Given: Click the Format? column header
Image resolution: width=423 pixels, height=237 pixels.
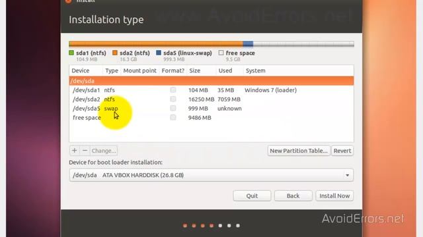Looking at the screenshot, I should pyautogui.click(x=173, y=70).
